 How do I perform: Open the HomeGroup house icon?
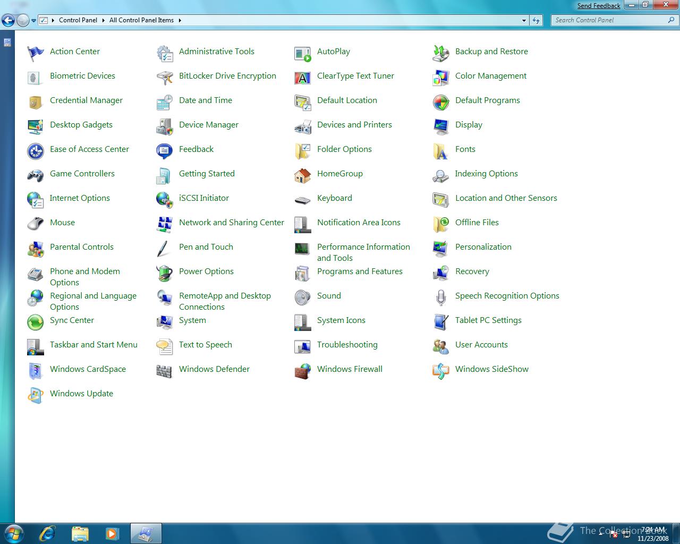click(x=303, y=175)
